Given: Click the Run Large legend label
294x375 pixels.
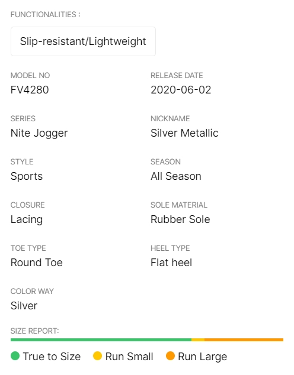Looking at the screenshot, I should coord(203,357).
